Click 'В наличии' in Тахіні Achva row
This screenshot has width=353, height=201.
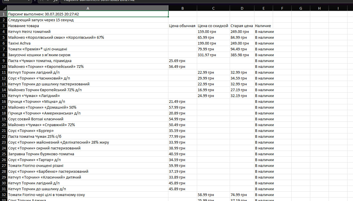[x=263, y=43]
